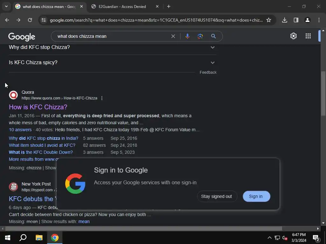Open Chrome three-dot menu
Screen dimensions: 326x244
(x=319, y=20)
